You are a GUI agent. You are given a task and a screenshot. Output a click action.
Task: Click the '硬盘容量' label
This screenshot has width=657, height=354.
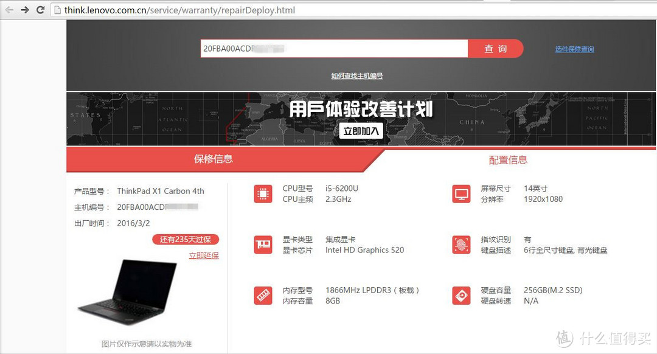coord(496,290)
